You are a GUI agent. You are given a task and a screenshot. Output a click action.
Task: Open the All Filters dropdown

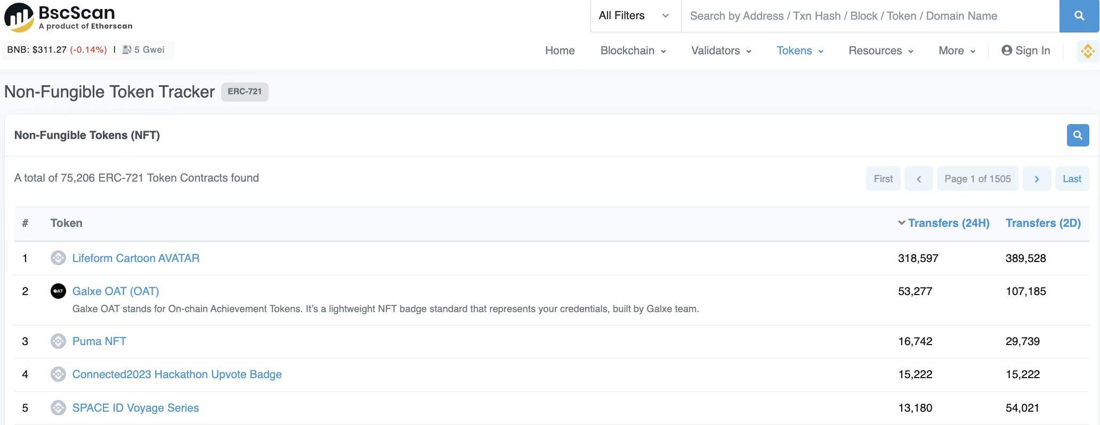click(634, 16)
